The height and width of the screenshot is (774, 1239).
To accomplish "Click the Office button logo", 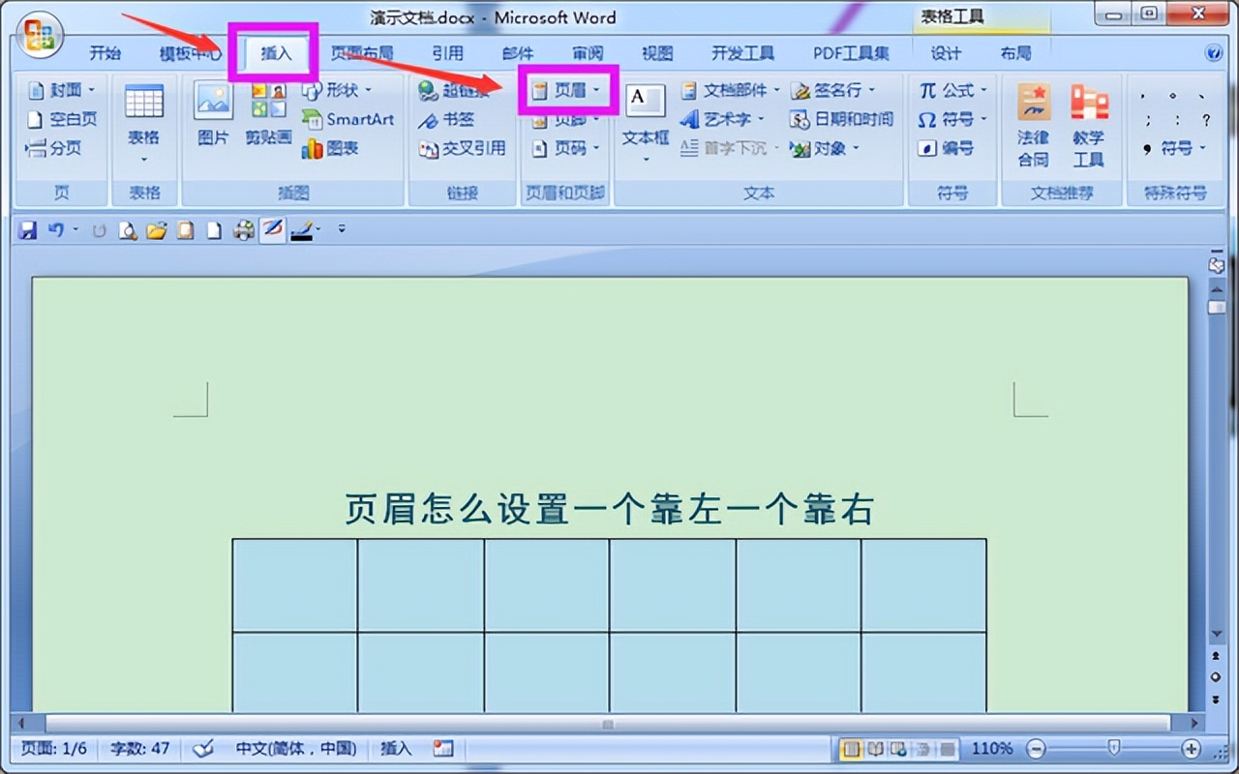I will [x=41, y=36].
